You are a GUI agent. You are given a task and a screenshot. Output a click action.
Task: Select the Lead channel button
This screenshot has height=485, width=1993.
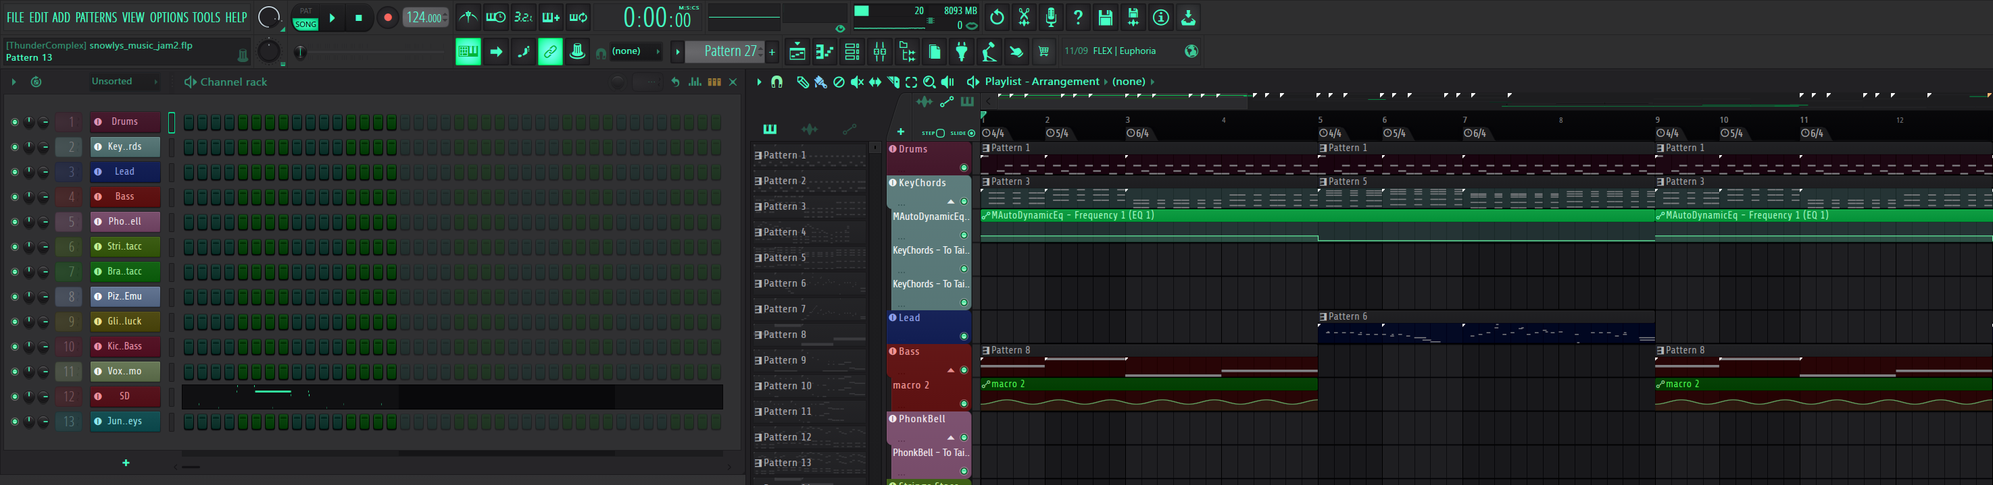[125, 171]
